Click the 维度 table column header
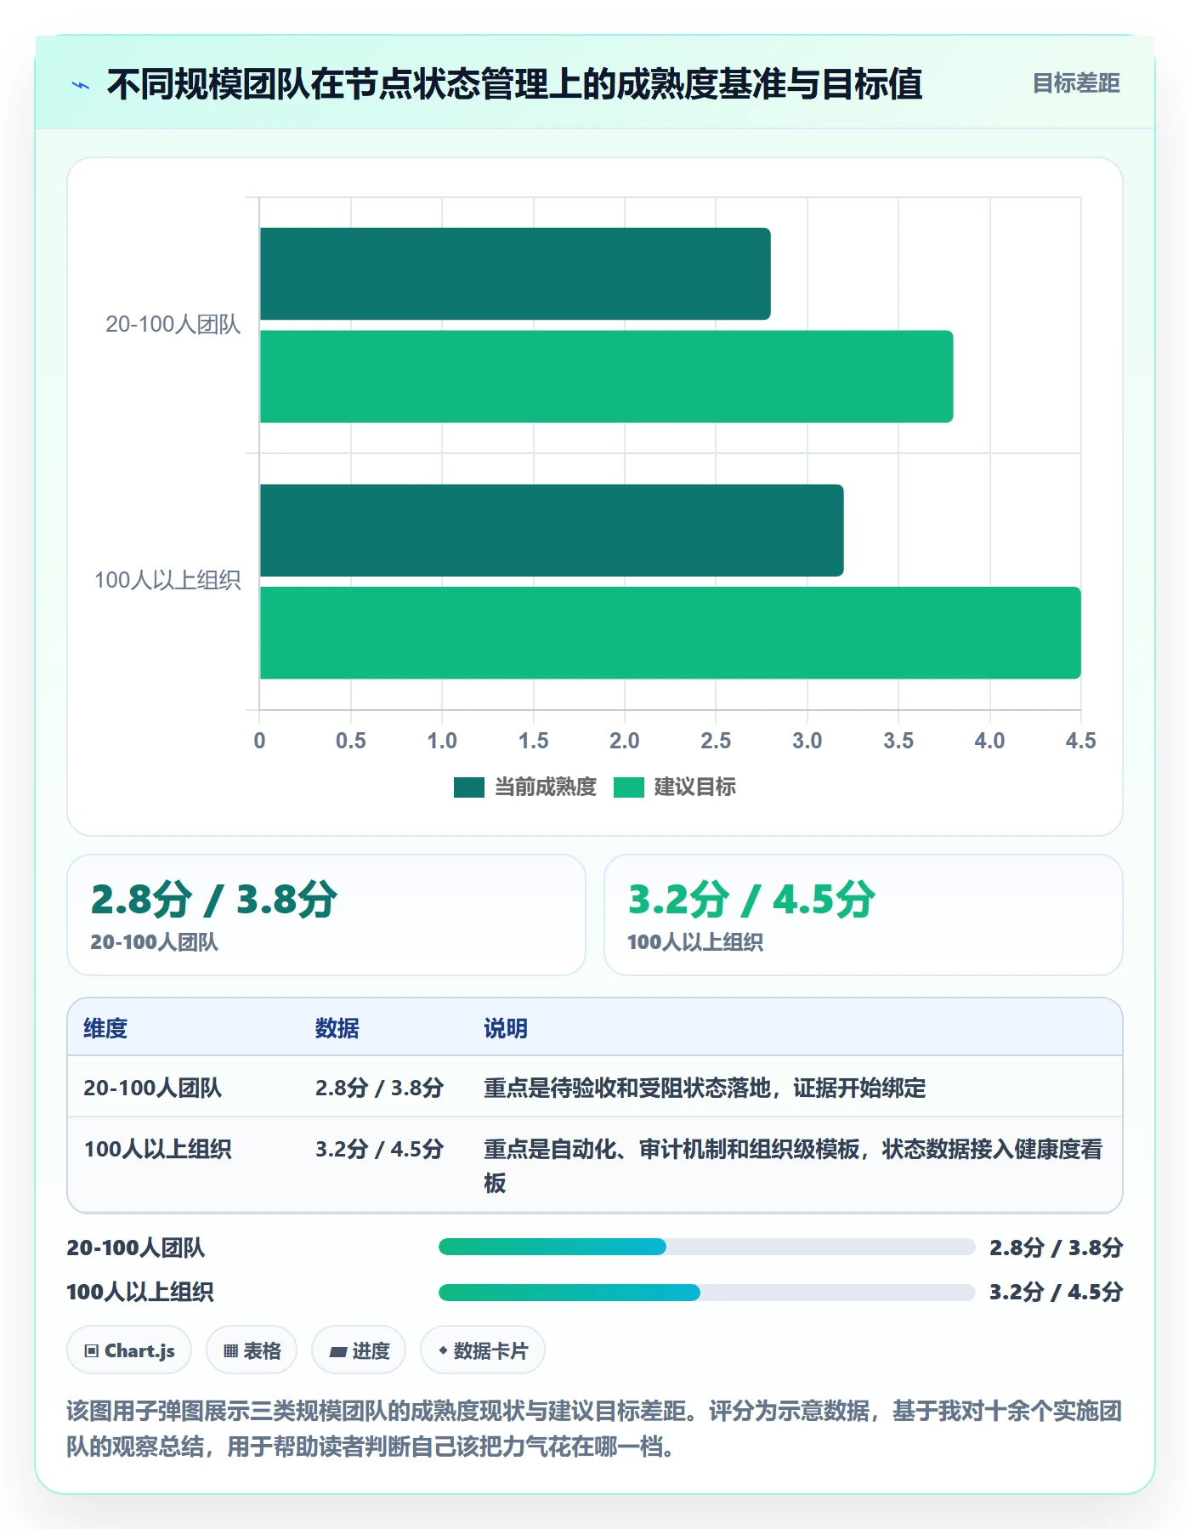The image size is (1190, 1529). [x=105, y=1028]
